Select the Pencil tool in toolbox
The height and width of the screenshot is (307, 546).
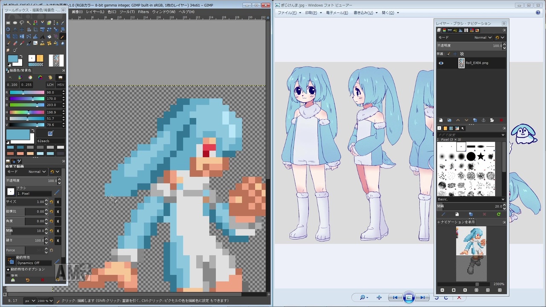point(63,36)
